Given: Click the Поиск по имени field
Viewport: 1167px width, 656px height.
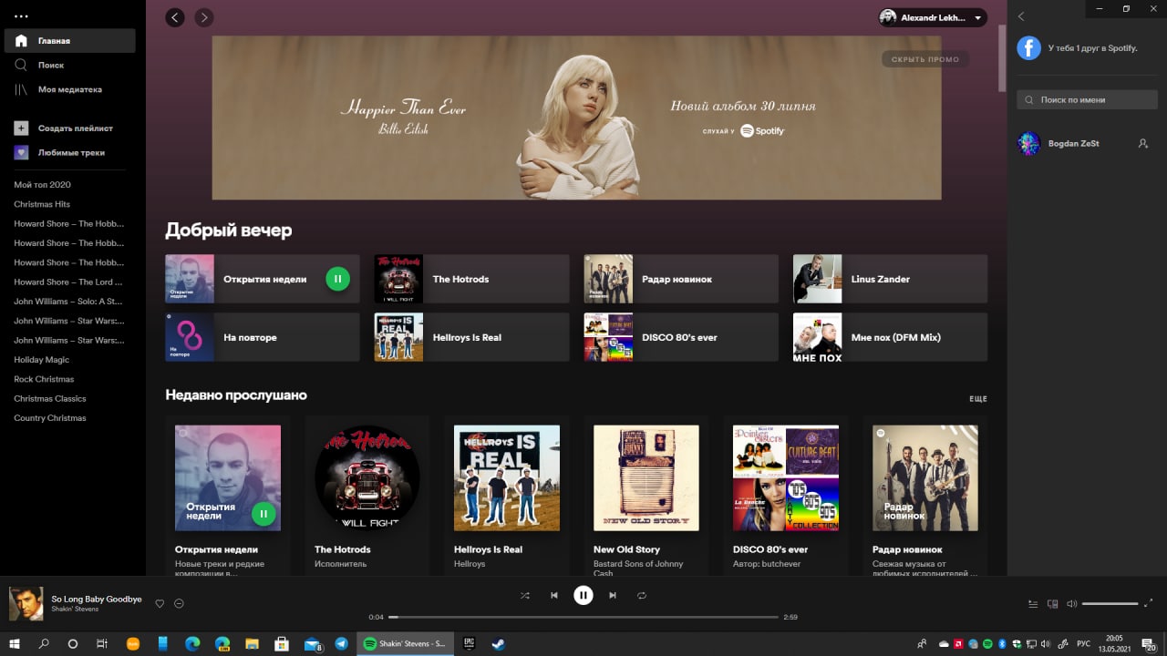Looking at the screenshot, I should click(x=1087, y=100).
